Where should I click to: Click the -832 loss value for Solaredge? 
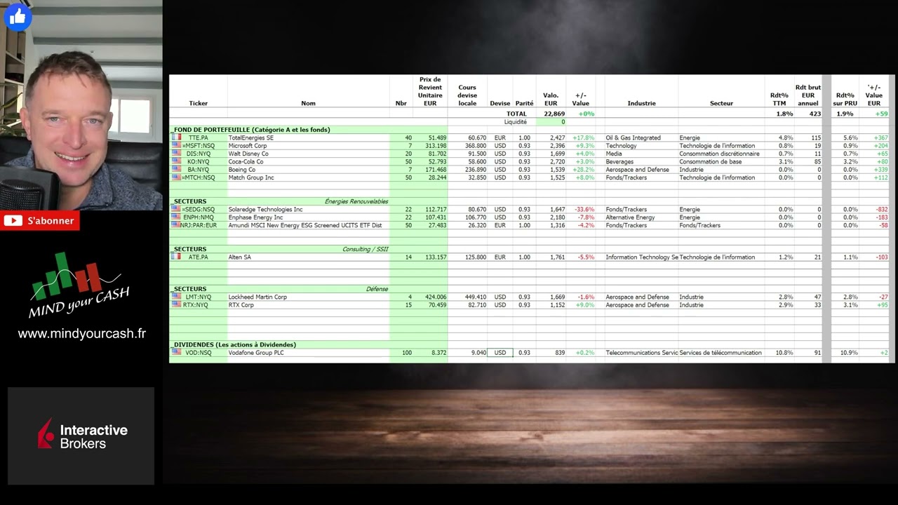click(881, 209)
